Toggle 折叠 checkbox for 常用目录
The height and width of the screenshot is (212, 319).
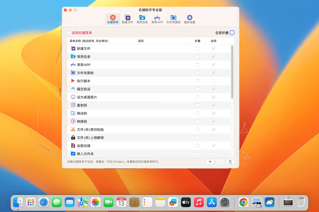tap(198, 57)
